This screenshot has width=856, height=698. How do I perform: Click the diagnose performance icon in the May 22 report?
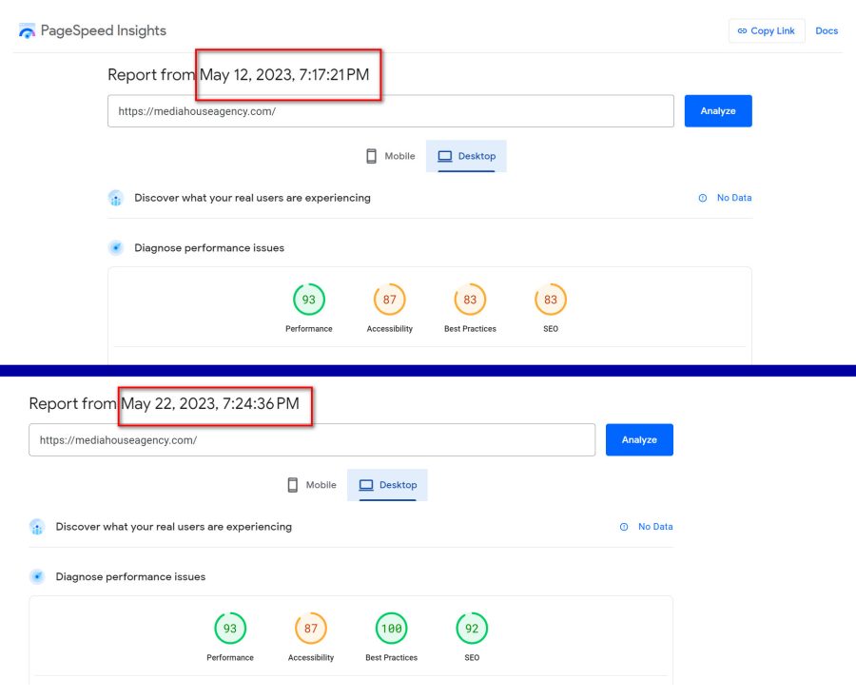[x=37, y=577]
